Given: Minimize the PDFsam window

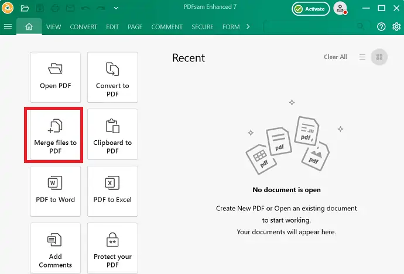Looking at the screenshot, I should click(x=366, y=8).
